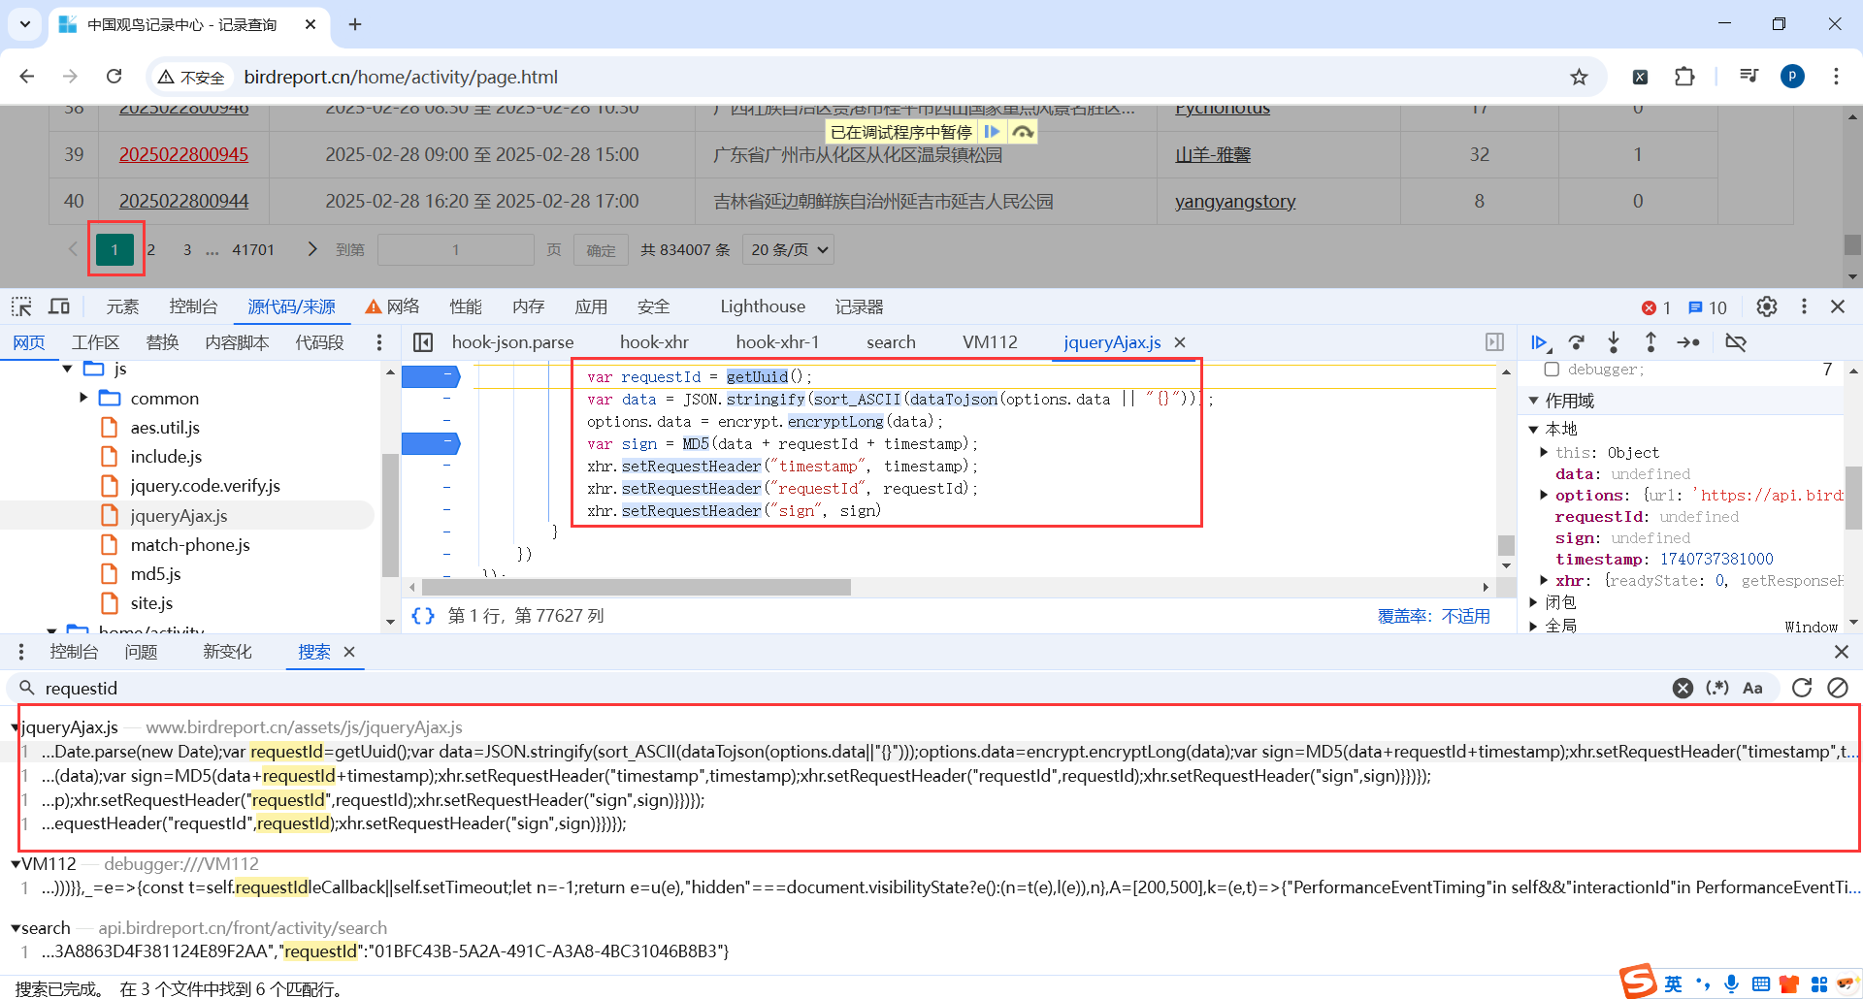Click the red error count badge
The height and width of the screenshot is (999, 1863).
(1656, 308)
